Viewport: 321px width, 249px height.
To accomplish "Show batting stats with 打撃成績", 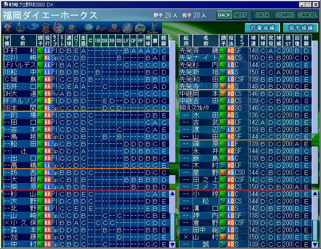I will pyautogui.click(x=262, y=27).
